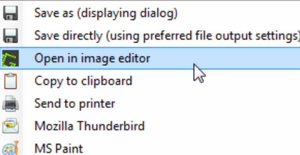Click the word 'clipboard' in the menu

click(107, 81)
